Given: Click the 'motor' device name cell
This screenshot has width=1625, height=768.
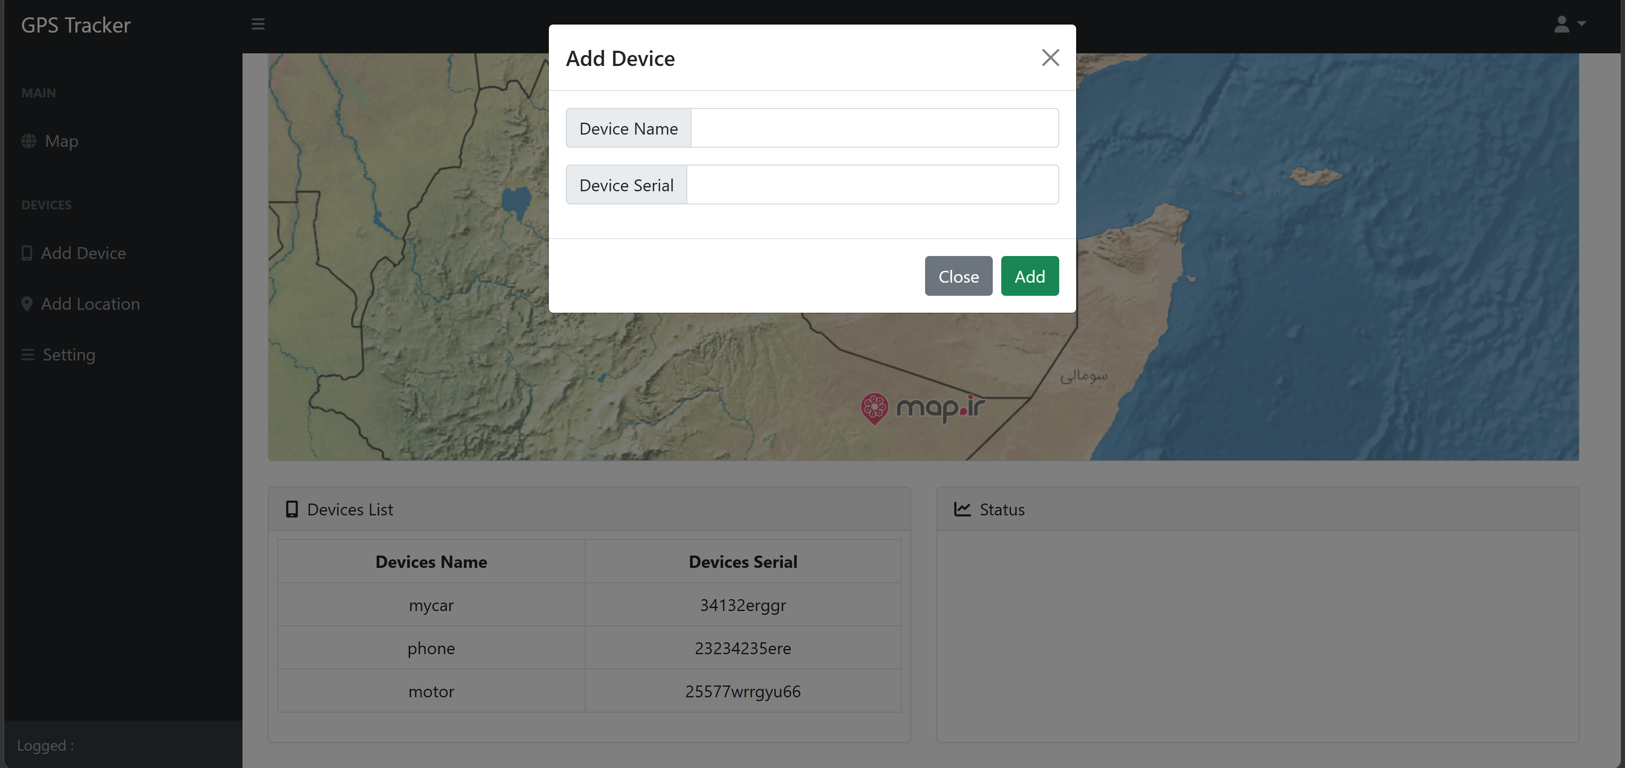Looking at the screenshot, I should (x=432, y=691).
